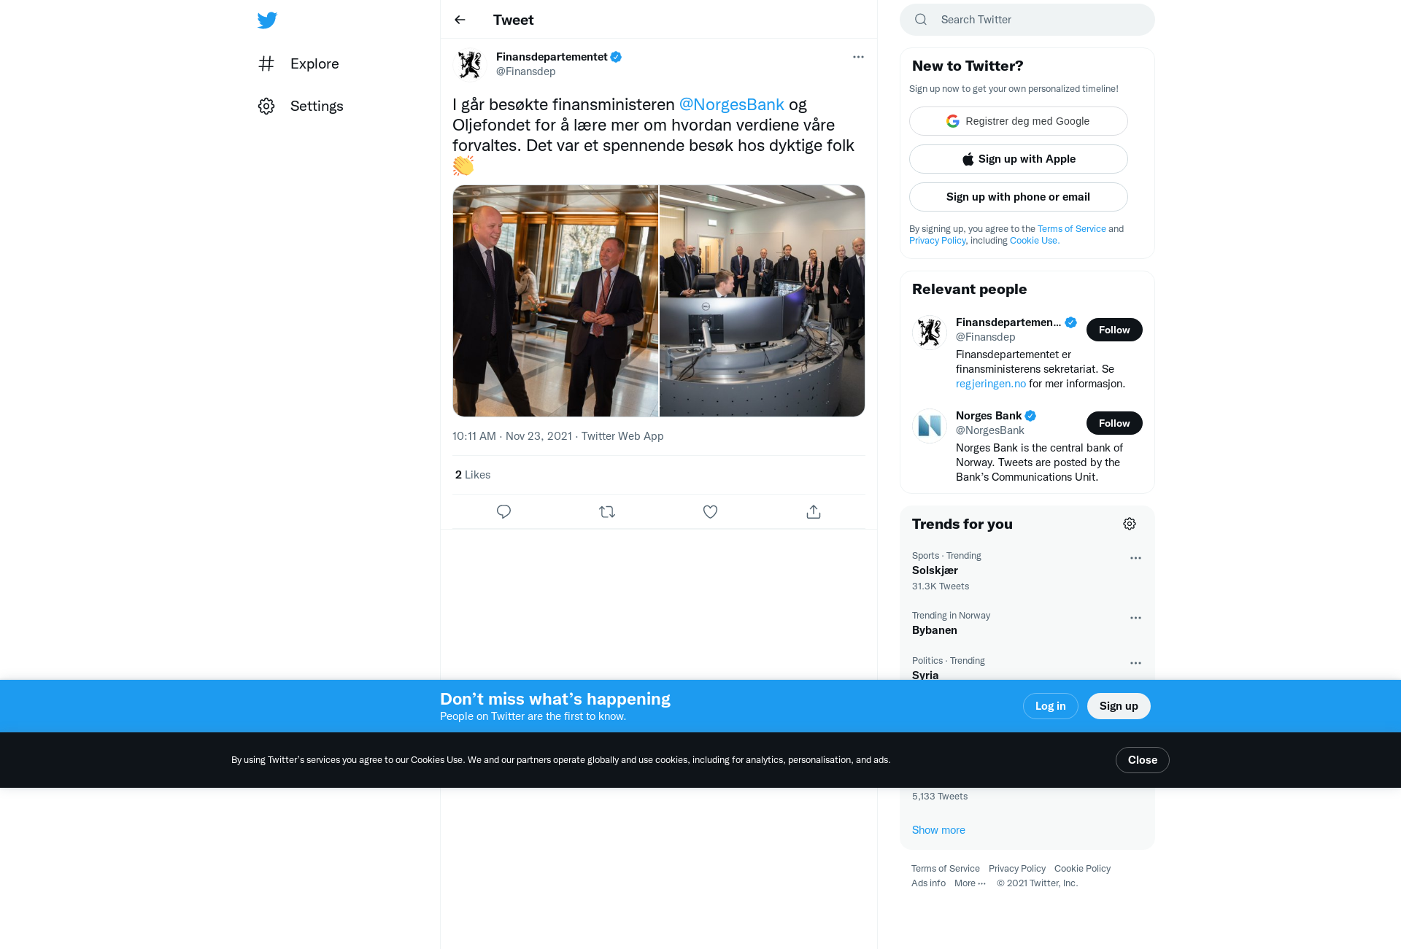Reply to the tweet via comment icon

[503, 511]
